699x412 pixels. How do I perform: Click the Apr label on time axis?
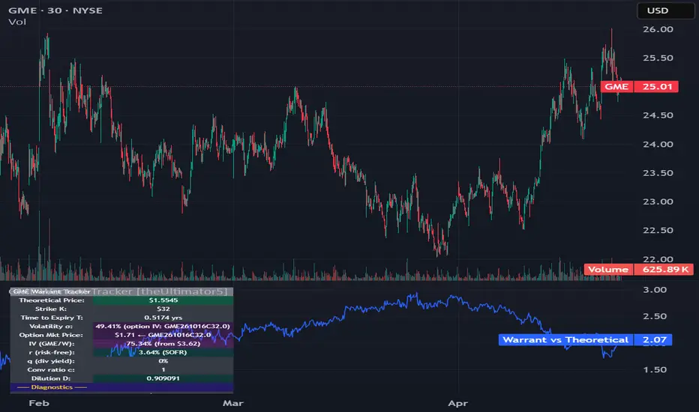pos(457,403)
